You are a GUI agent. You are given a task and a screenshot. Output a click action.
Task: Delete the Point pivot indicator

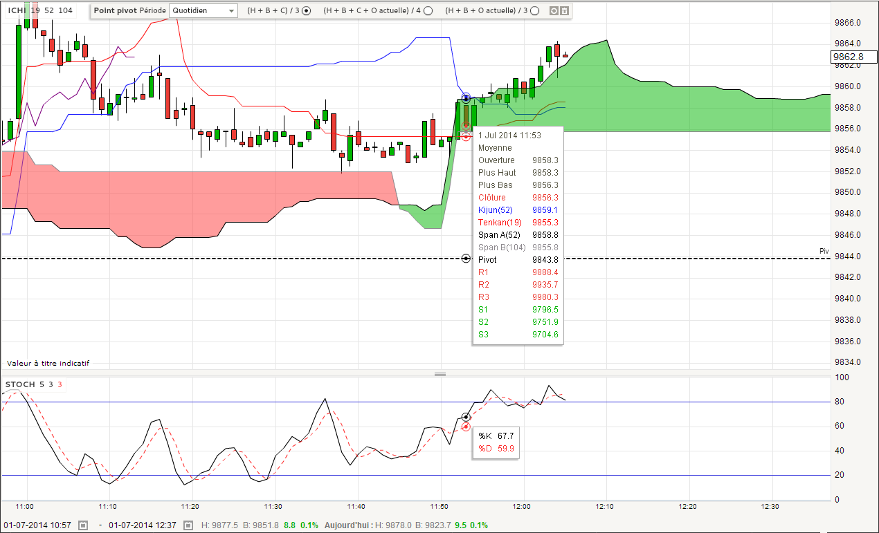pos(564,11)
